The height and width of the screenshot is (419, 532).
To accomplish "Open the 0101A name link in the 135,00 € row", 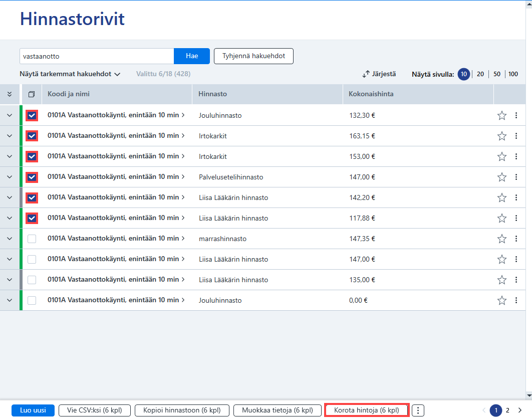I will pos(116,280).
